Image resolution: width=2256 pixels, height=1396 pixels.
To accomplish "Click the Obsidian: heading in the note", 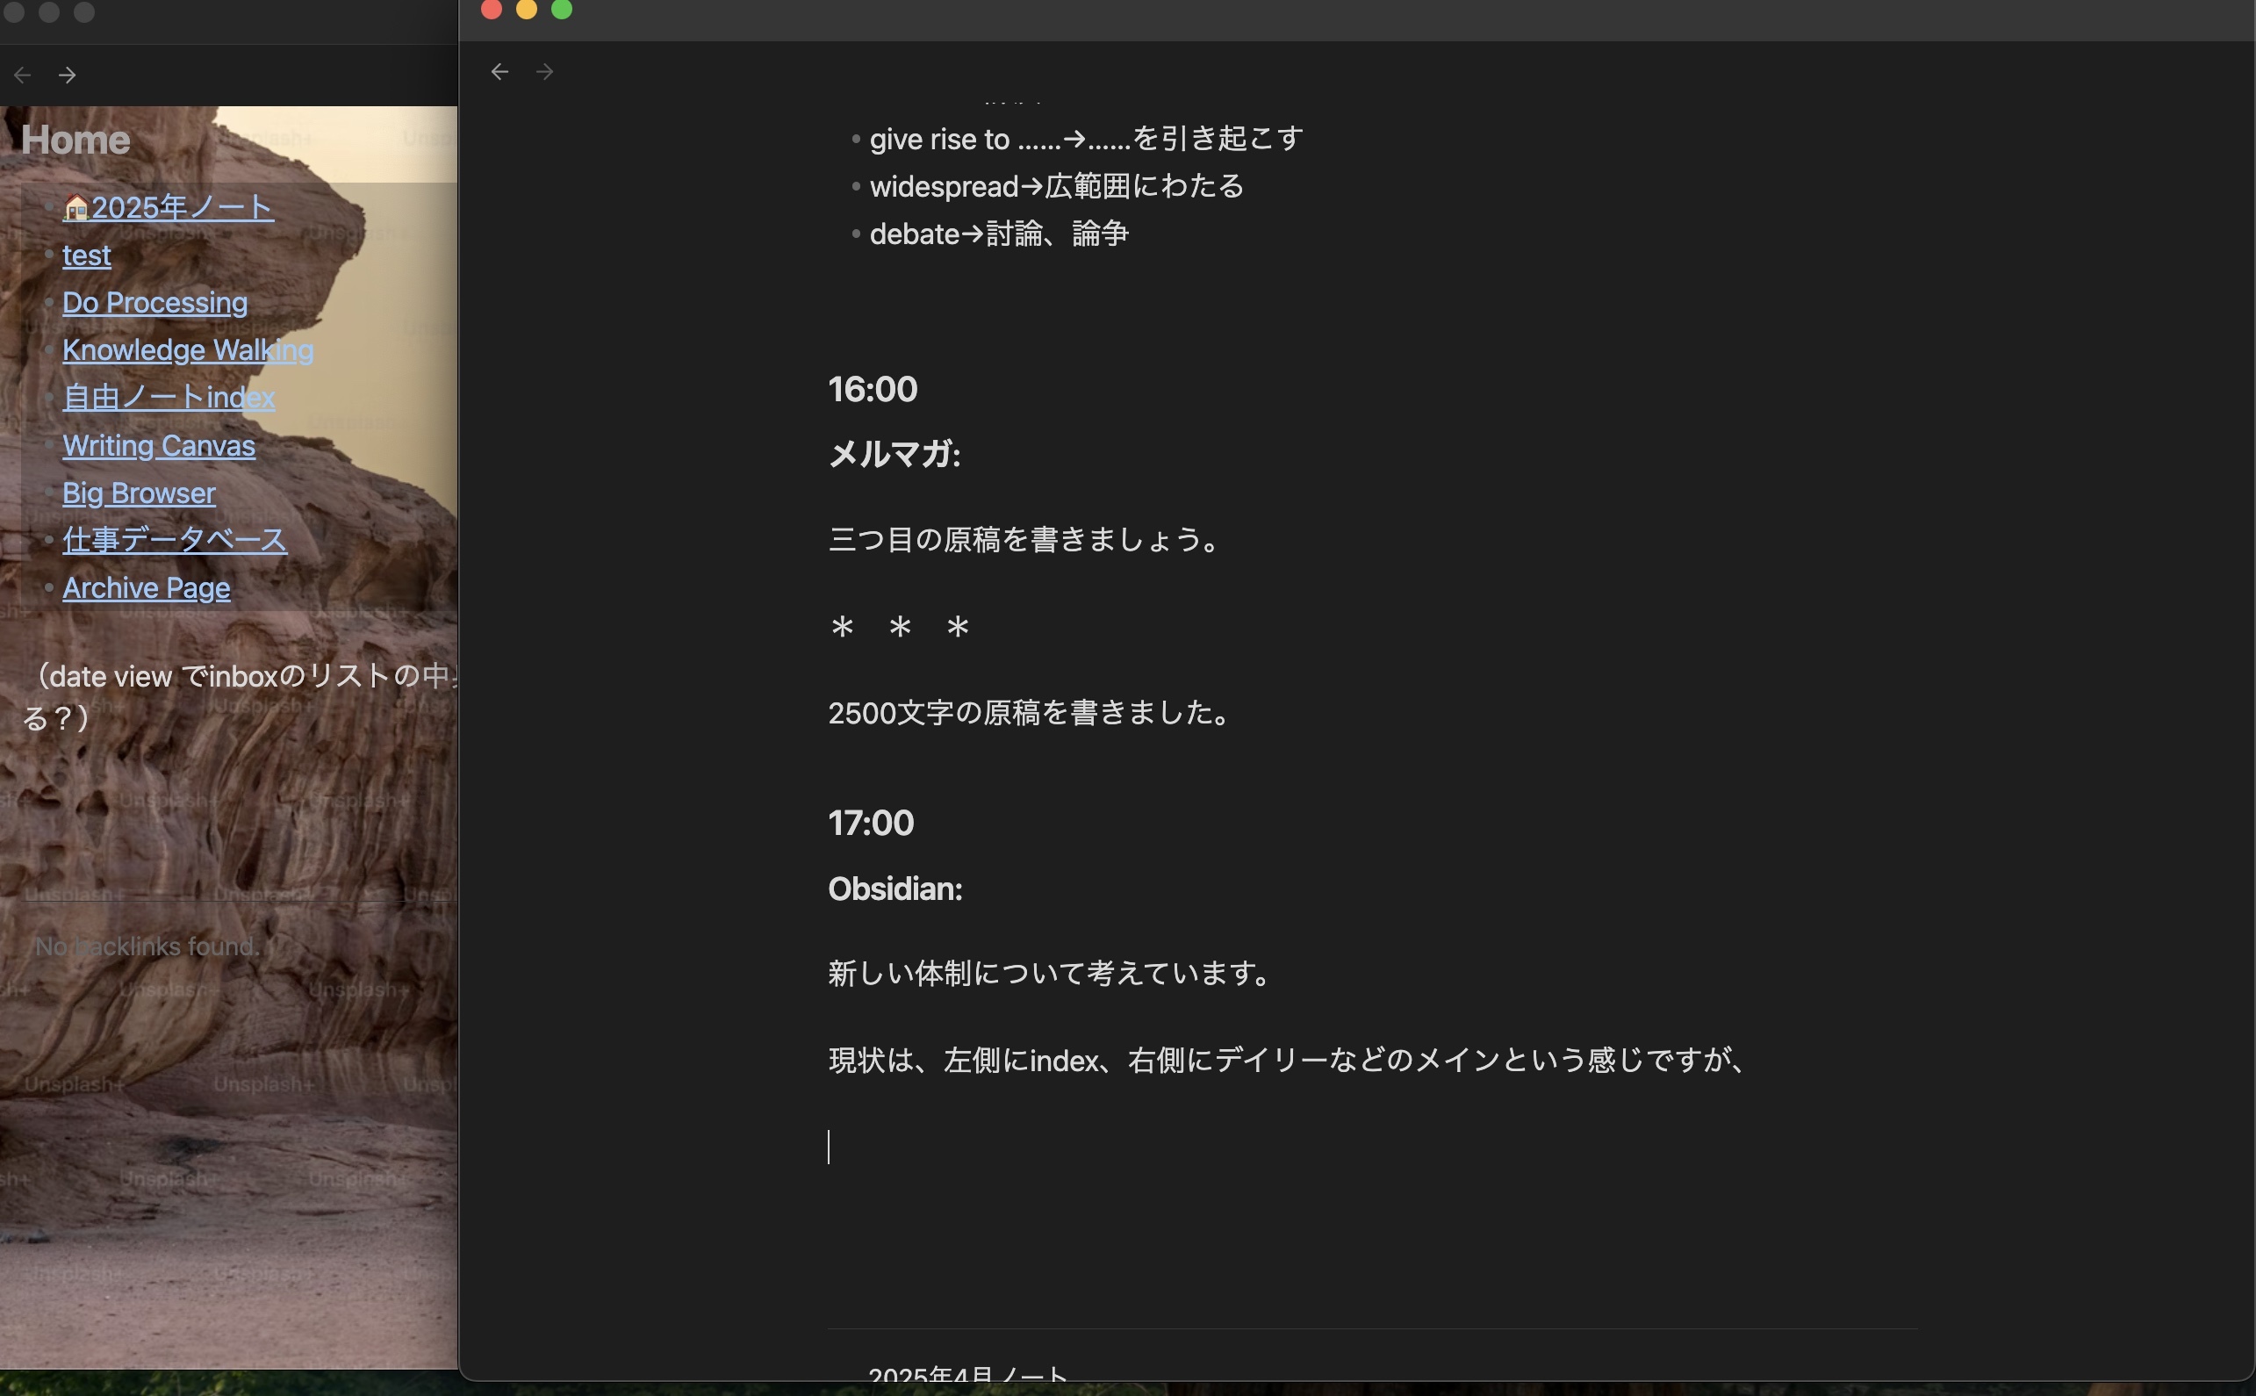I will (x=894, y=889).
